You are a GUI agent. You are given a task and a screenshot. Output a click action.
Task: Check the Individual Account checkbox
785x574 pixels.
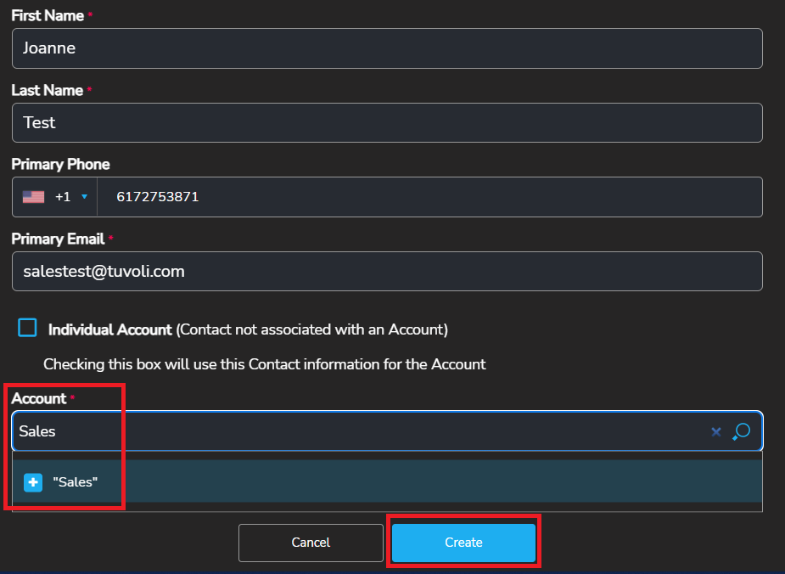coord(28,329)
